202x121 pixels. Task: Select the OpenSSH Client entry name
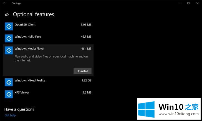[25, 25]
